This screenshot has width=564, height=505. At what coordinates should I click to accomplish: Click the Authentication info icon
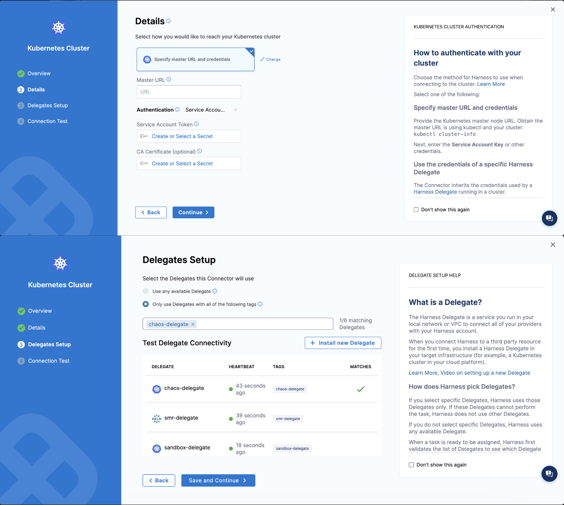point(177,110)
